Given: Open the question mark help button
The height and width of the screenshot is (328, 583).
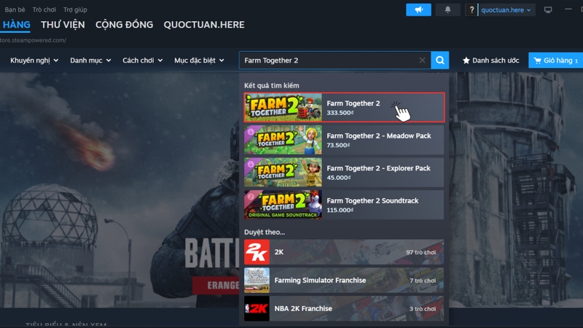Looking at the screenshot, I should pyautogui.click(x=472, y=10).
